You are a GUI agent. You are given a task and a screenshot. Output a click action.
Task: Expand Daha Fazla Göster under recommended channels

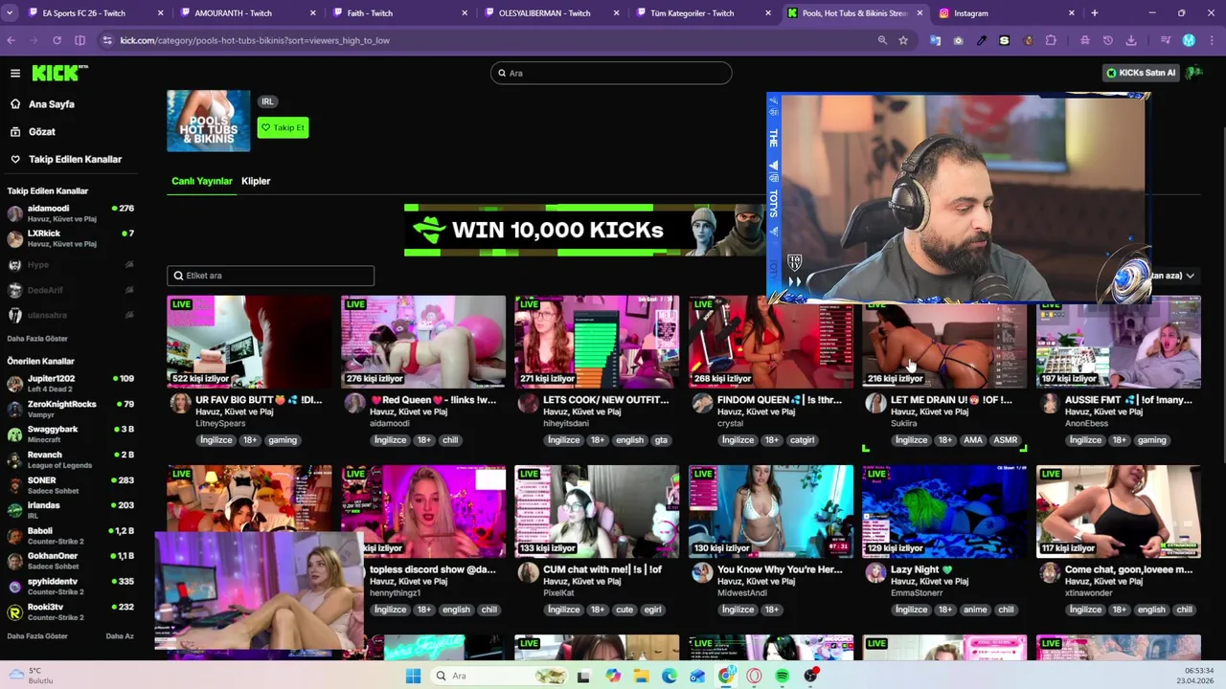pyautogui.click(x=37, y=636)
